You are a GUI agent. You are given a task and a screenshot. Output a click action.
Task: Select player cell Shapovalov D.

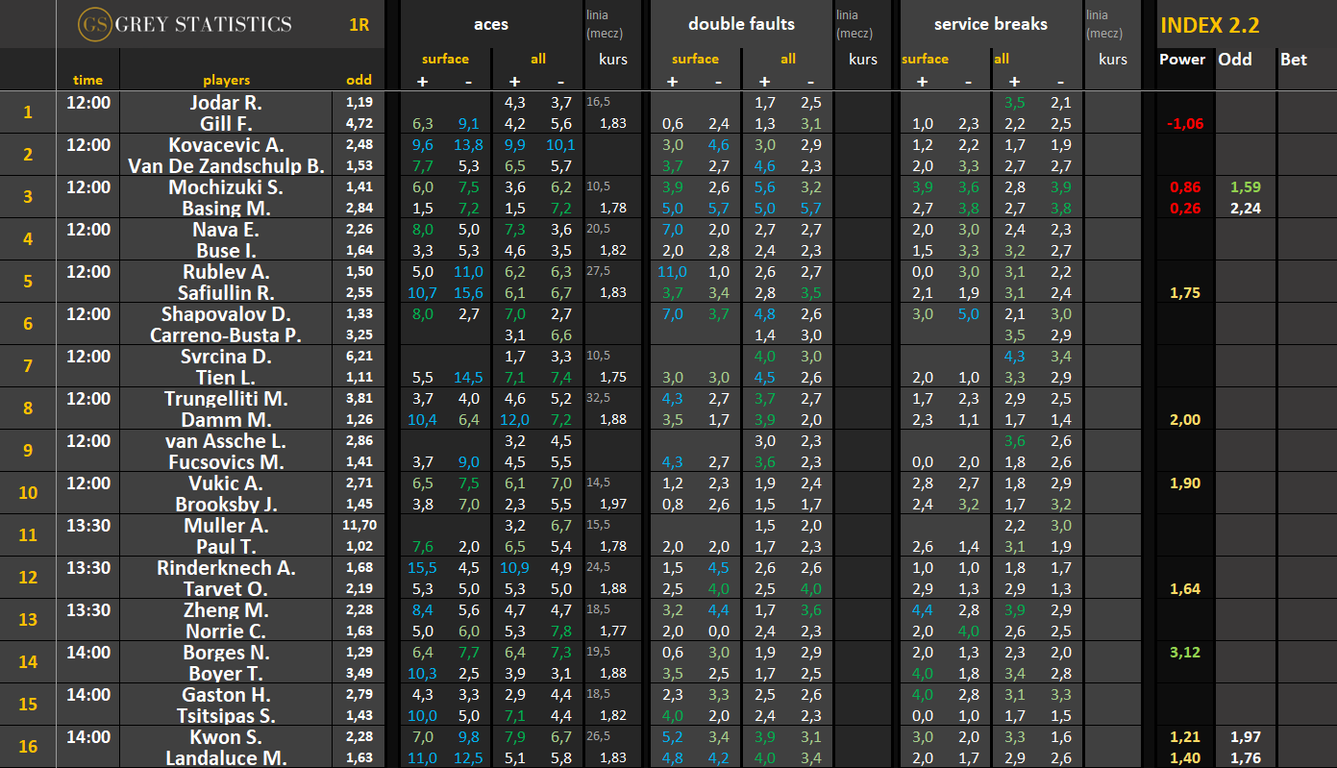coord(226,313)
